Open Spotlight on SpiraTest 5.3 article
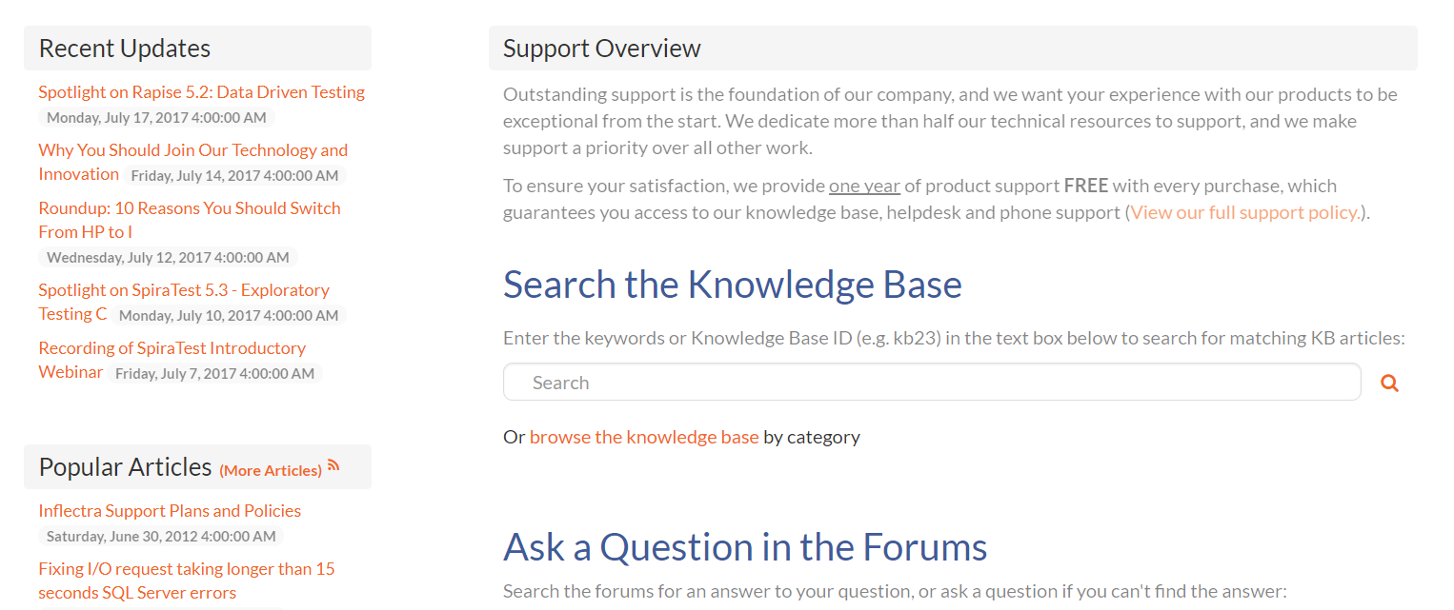The width and height of the screenshot is (1454, 610). tap(184, 290)
